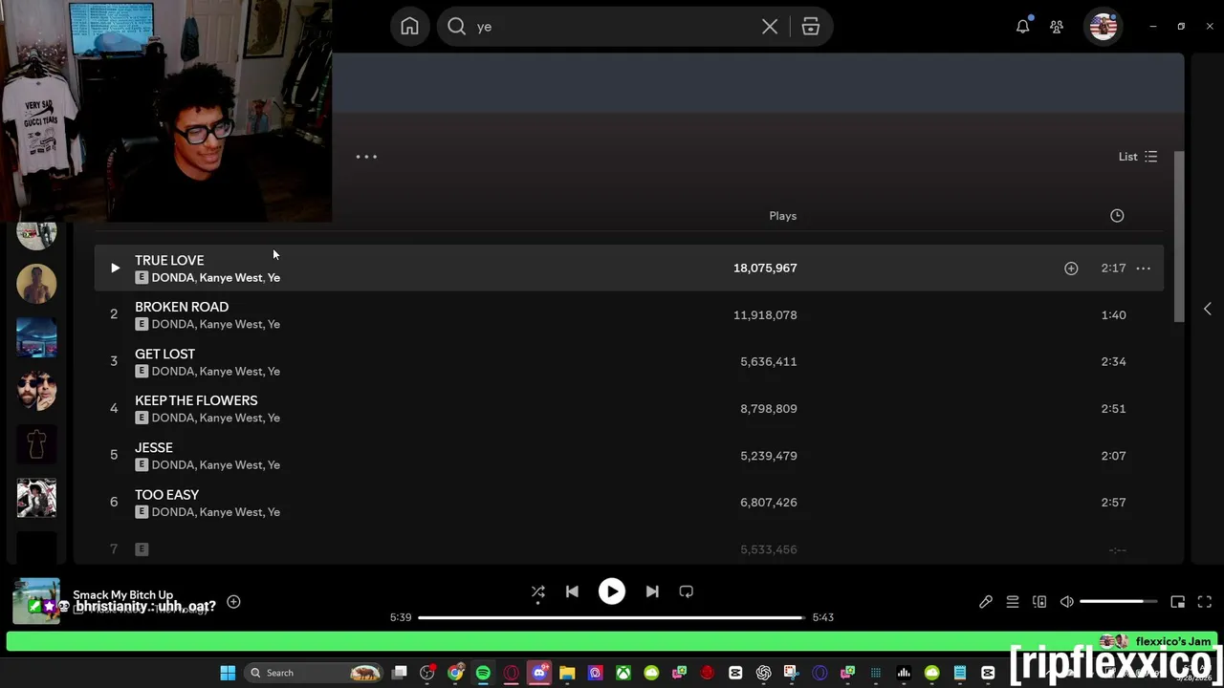Open the miniplayer
1224x688 pixels.
(x=1178, y=602)
